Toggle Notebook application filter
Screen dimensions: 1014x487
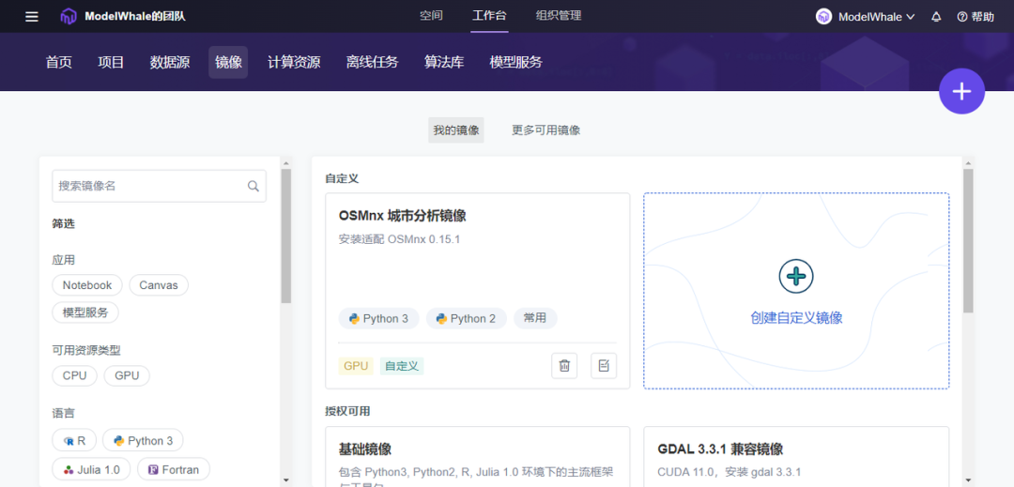pyautogui.click(x=87, y=285)
